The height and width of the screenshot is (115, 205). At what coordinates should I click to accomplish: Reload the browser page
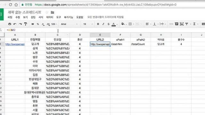coord(11,5)
